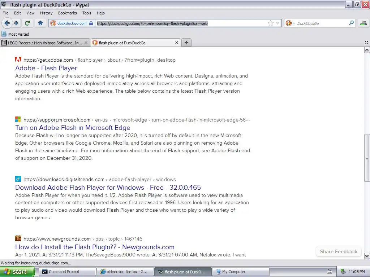Close the flash plugin DuckDuckGo tab
The width and height of the screenshot is (370, 277).
[x=176, y=43]
